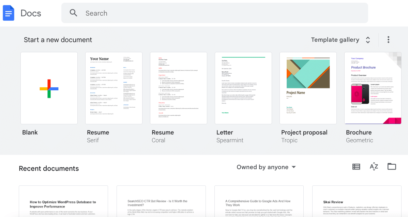The width and height of the screenshot is (408, 217).
Task: Open the WordPress Database optimization document
Action: pyautogui.click(x=63, y=201)
